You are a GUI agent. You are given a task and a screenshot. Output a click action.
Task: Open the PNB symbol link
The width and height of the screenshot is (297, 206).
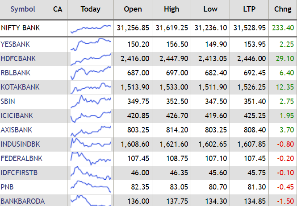coord(7,187)
